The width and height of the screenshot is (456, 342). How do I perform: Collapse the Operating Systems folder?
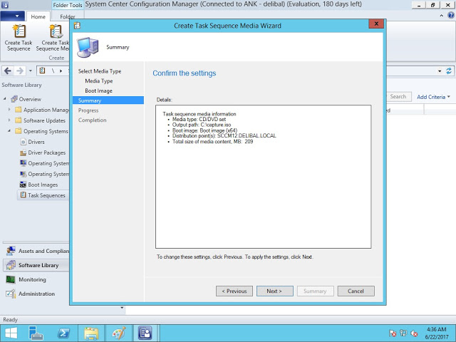pyautogui.click(x=9, y=131)
